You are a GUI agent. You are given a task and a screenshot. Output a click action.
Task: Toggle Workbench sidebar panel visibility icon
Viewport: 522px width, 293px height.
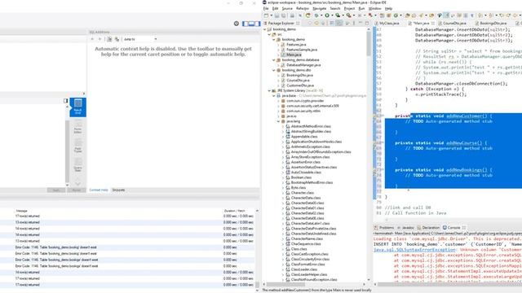246,24
